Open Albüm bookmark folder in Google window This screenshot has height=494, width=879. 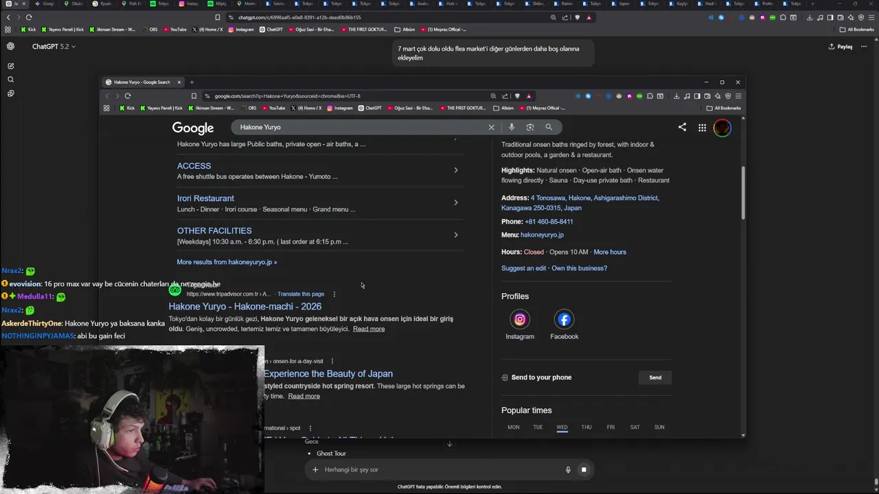(x=503, y=108)
